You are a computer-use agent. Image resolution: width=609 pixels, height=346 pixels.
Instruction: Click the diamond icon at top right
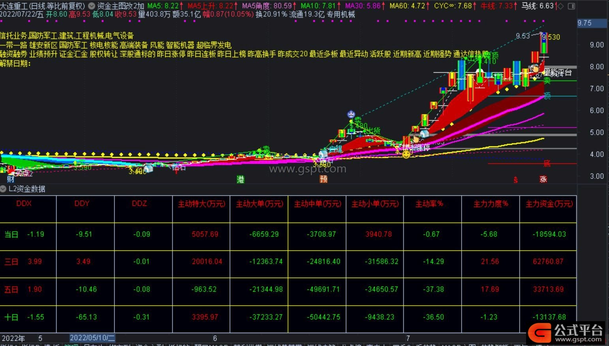pyautogui.click(x=560, y=6)
